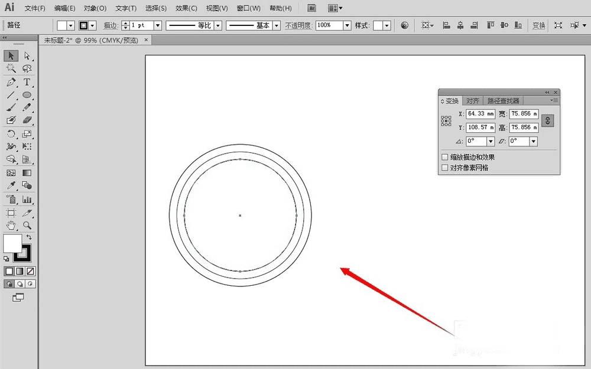Change screen mode at toolbox bottom

[x=18, y=298]
